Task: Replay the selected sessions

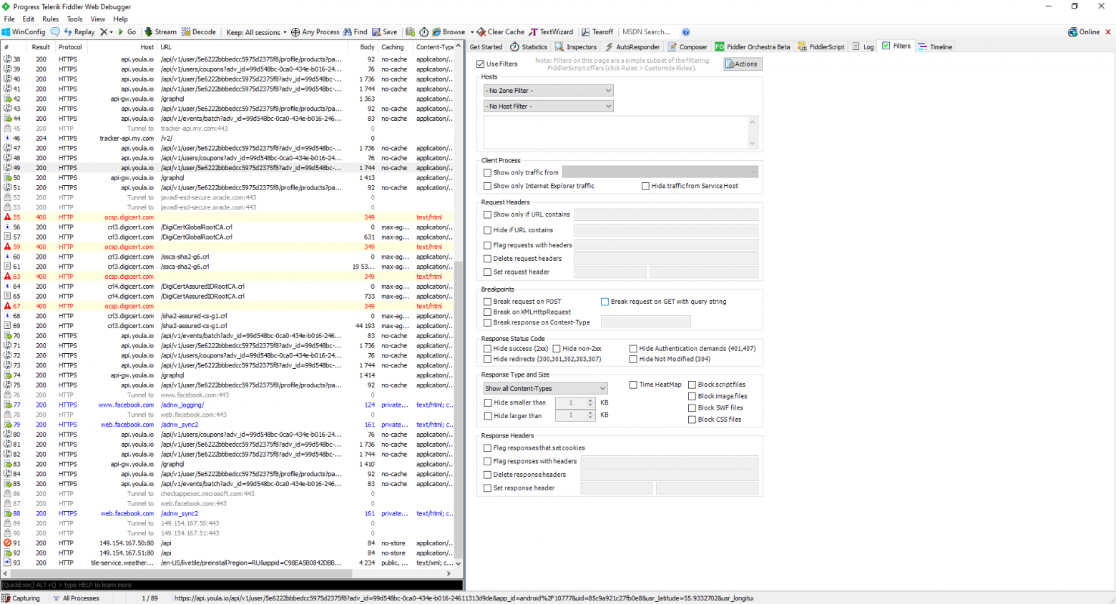Action: tap(79, 31)
